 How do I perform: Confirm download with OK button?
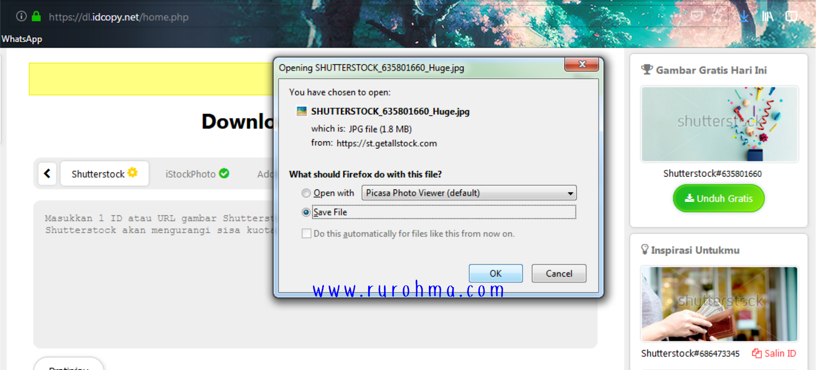496,274
